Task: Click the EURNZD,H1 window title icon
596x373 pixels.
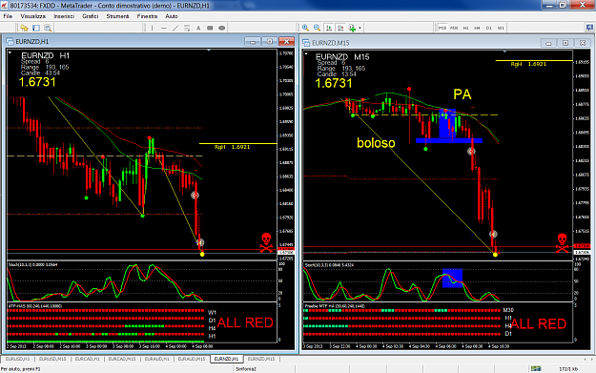Action: click(10, 41)
